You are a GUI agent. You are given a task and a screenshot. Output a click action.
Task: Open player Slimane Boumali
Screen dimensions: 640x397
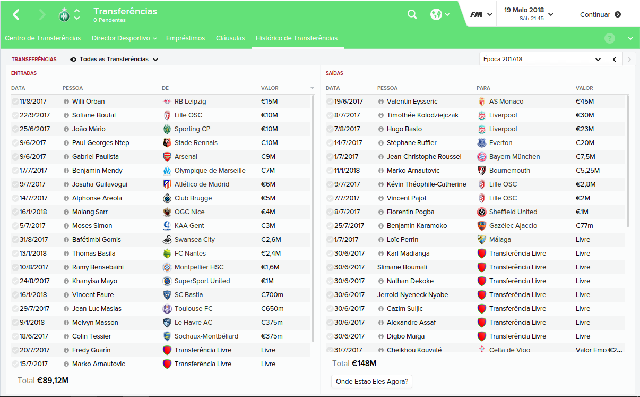pos(402,267)
